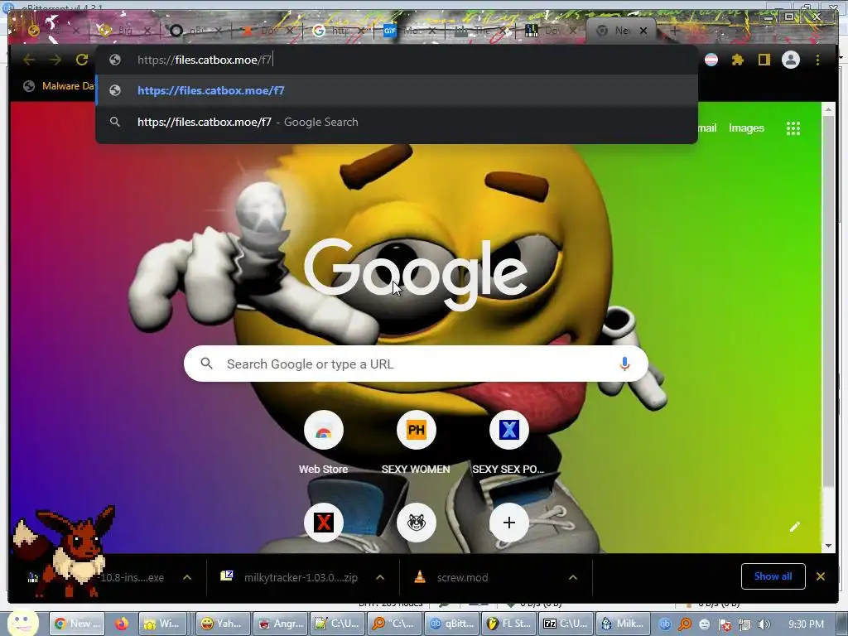Open the screw.mod downloaded file
Screen dimensions: 848x636
pyautogui.click(x=462, y=577)
